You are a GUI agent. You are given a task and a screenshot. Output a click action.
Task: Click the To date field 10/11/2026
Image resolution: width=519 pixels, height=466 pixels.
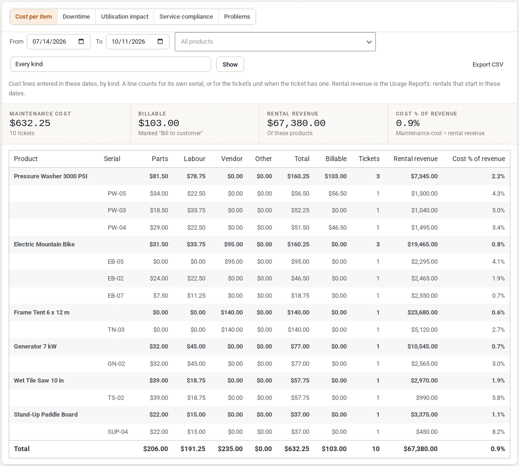point(137,42)
